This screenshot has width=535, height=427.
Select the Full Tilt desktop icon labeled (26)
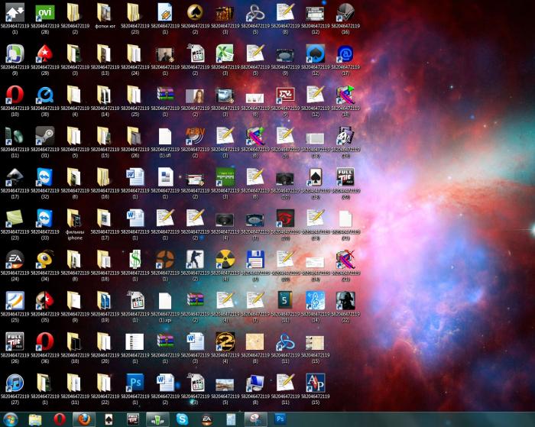pyautogui.click(x=15, y=341)
